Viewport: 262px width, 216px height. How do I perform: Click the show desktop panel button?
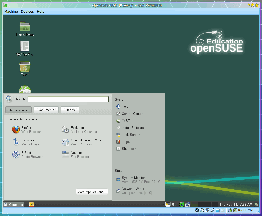256,204
